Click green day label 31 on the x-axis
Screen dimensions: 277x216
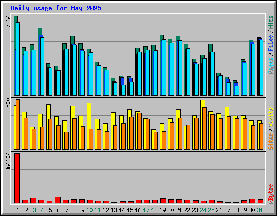pyautogui.click(x=260, y=210)
